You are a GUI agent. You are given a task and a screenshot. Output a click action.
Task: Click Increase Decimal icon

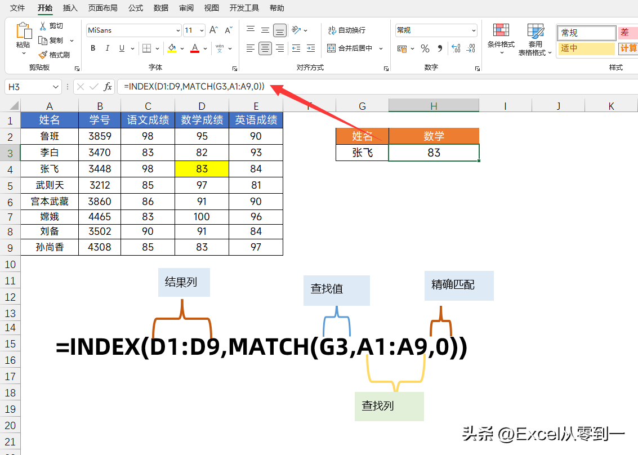tap(456, 48)
